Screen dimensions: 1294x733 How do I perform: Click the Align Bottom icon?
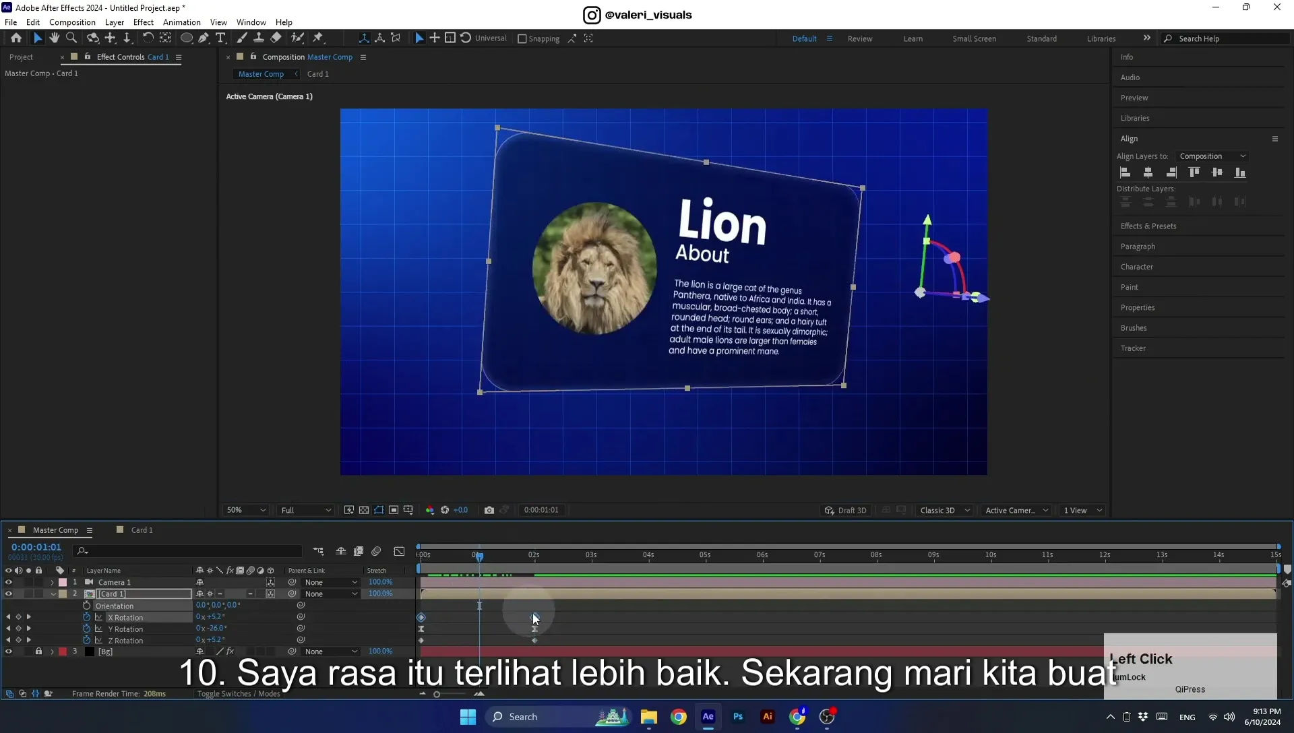[1240, 172]
